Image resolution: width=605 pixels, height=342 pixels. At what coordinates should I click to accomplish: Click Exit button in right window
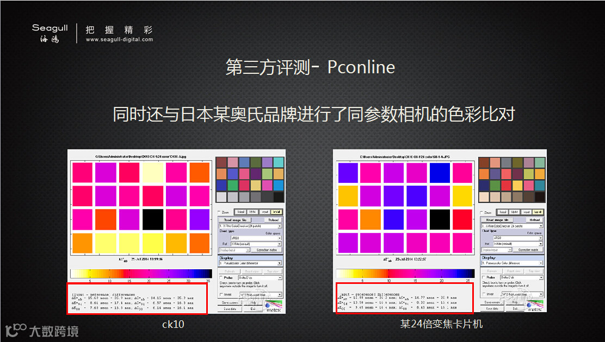515,308
